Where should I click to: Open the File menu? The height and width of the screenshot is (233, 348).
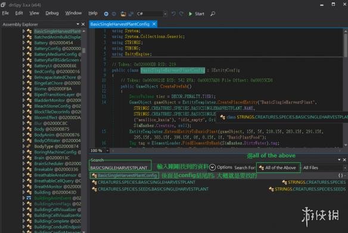tap(5, 13)
